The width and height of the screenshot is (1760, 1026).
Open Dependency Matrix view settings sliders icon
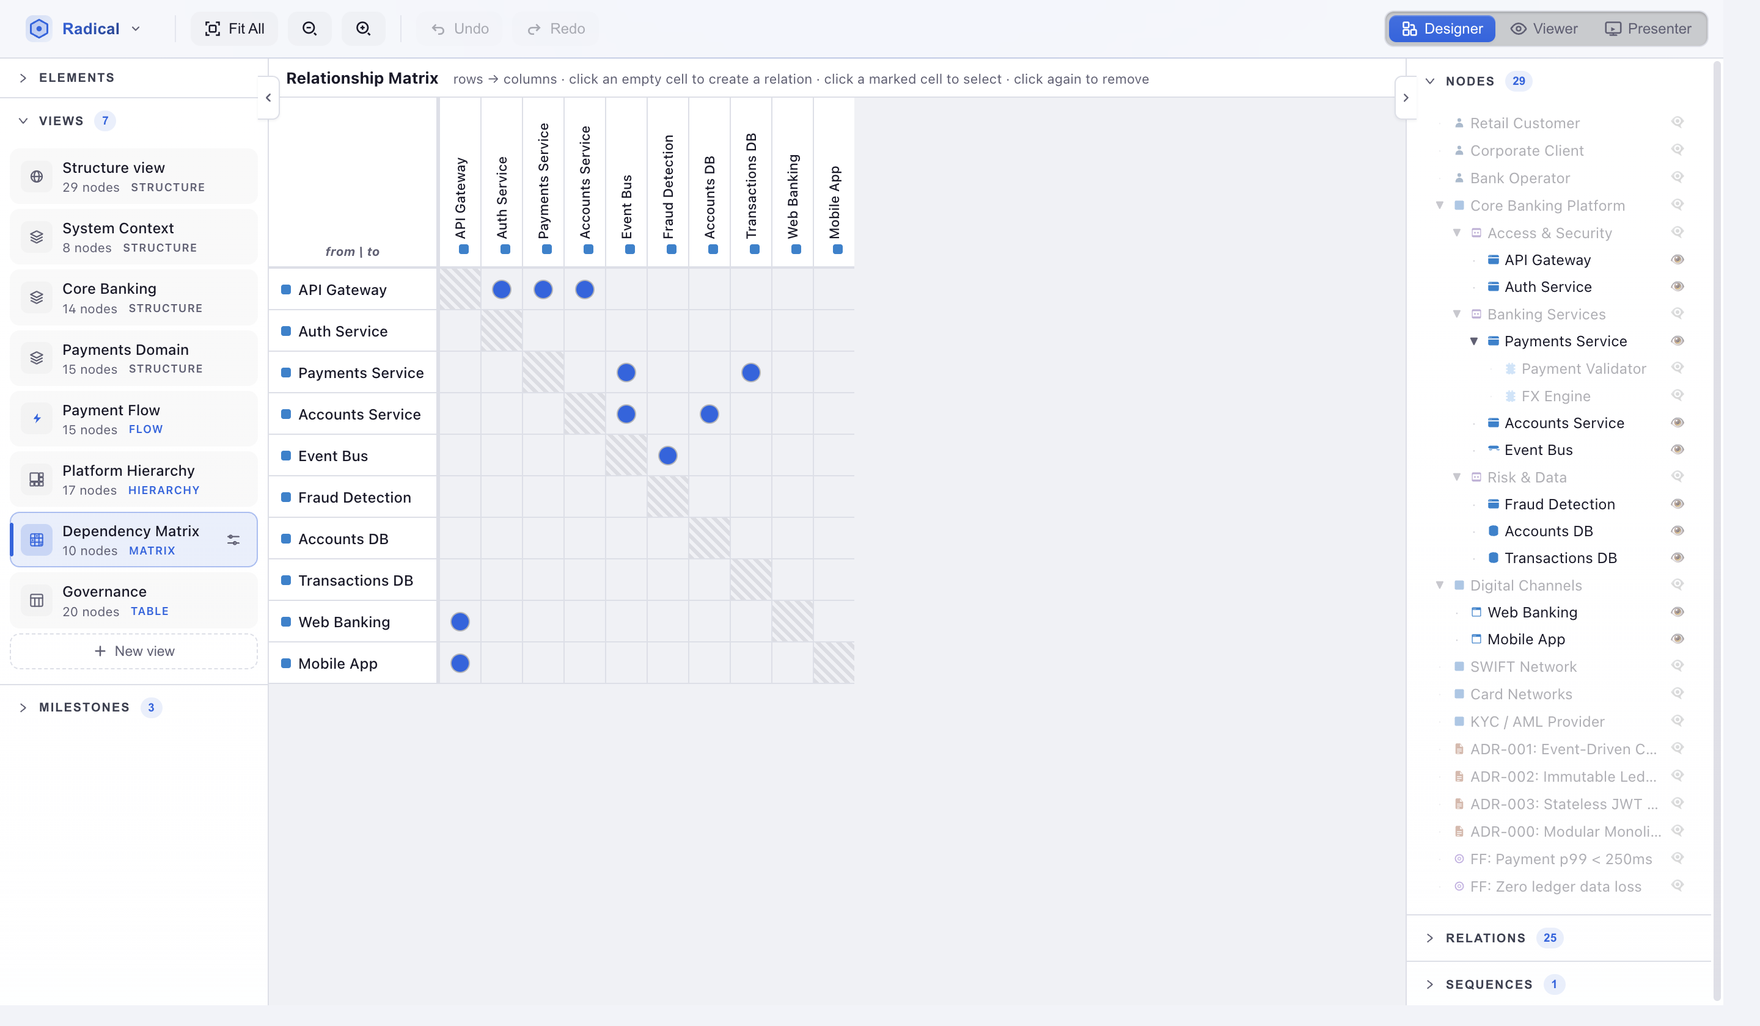click(x=233, y=540)
